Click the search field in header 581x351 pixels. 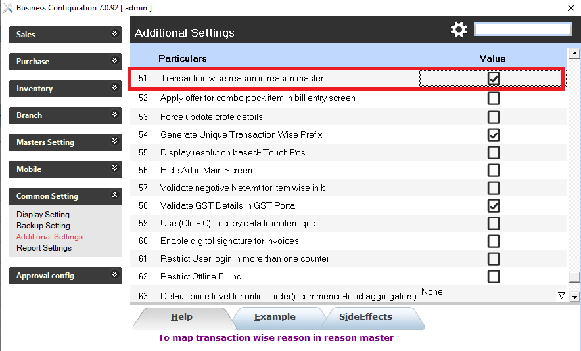(523, 30)
